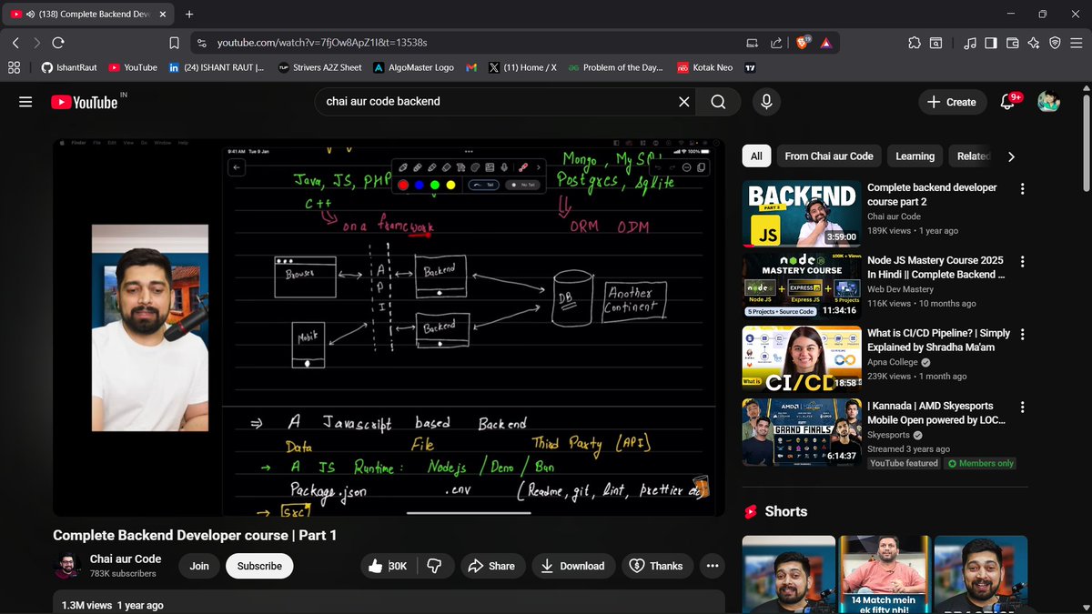Open the YouTube bookmark in the bookmarks bar
1092x614 pixels.
pyautogui.click(x=133, y=67)
